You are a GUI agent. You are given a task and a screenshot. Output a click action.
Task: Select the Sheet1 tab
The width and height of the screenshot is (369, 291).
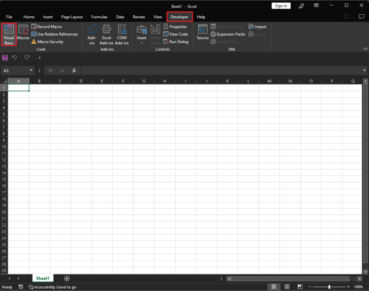(43, 279)
